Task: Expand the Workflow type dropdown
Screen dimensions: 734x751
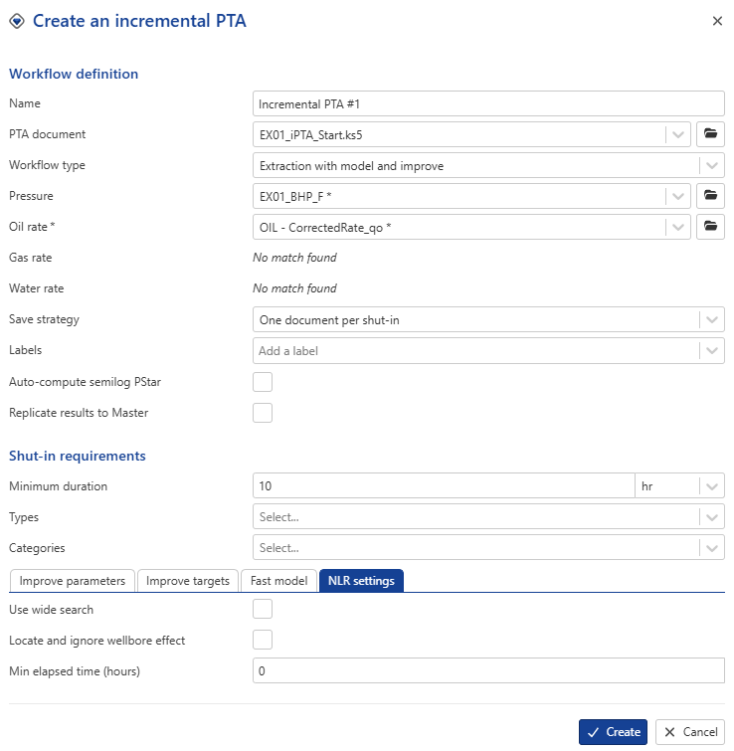Action: [711, 165]
